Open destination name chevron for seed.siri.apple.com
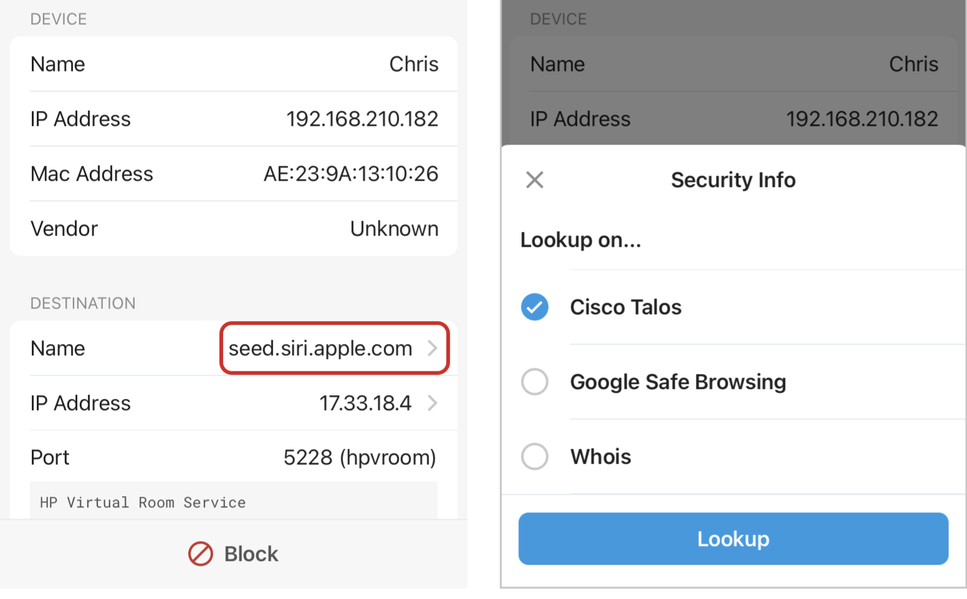967x599 pixels. pyautogui.click(x=432, y=348)
